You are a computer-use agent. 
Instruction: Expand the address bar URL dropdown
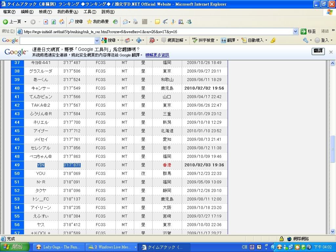point(295,31)
